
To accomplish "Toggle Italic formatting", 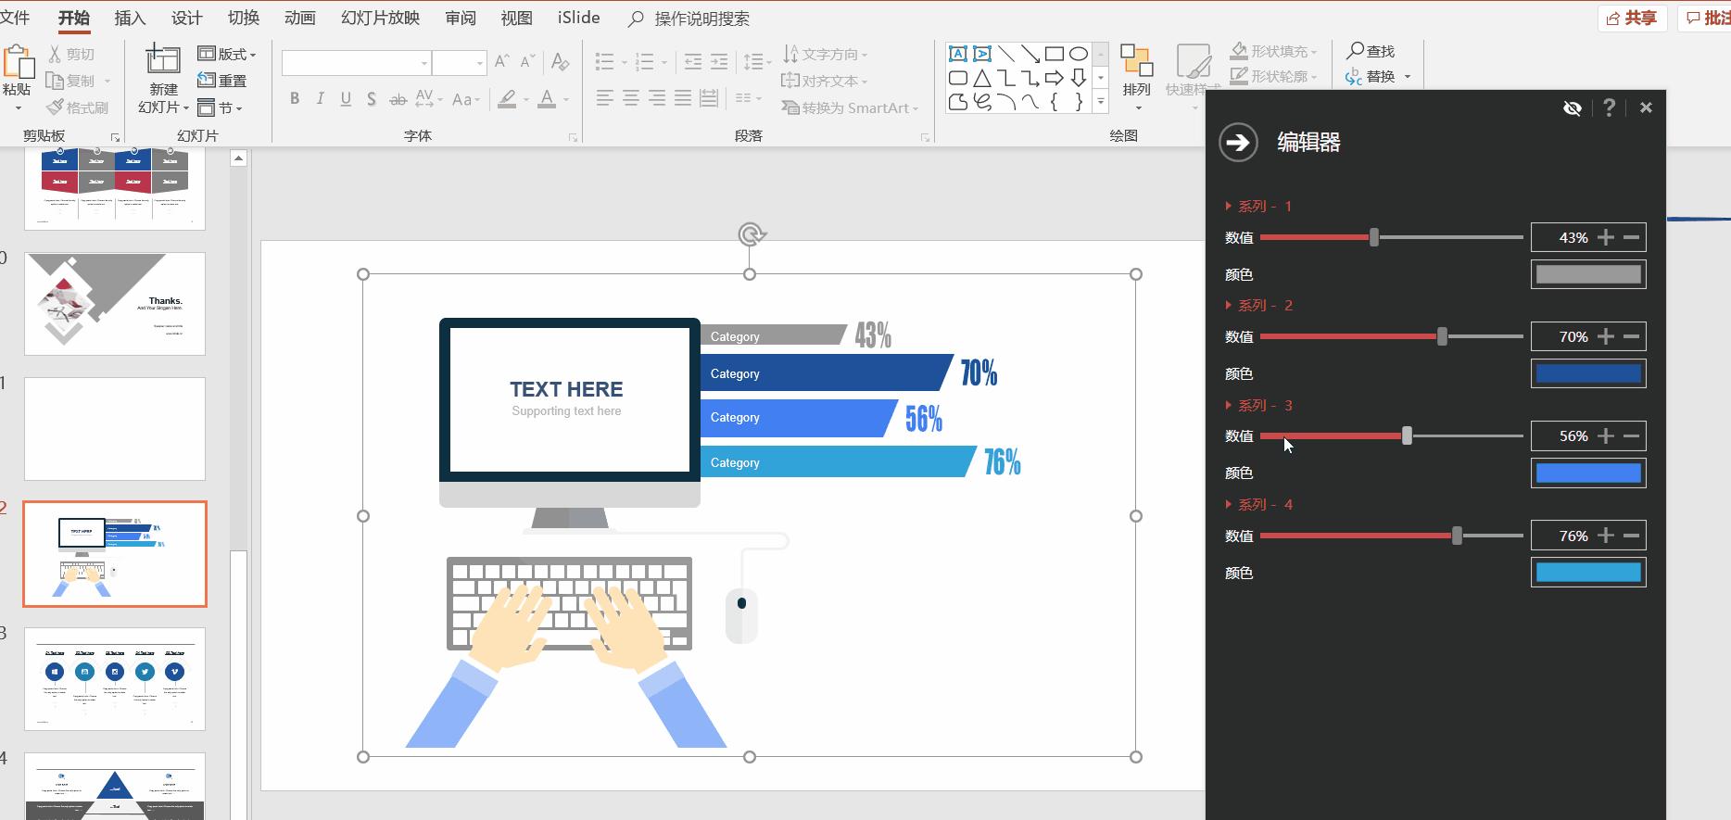I will coord(320,99).
